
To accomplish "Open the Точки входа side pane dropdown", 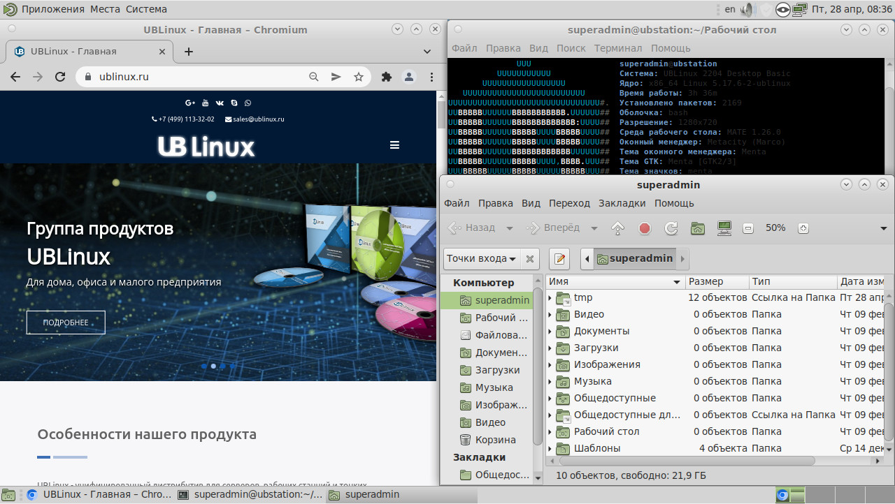I will point(482,259).
